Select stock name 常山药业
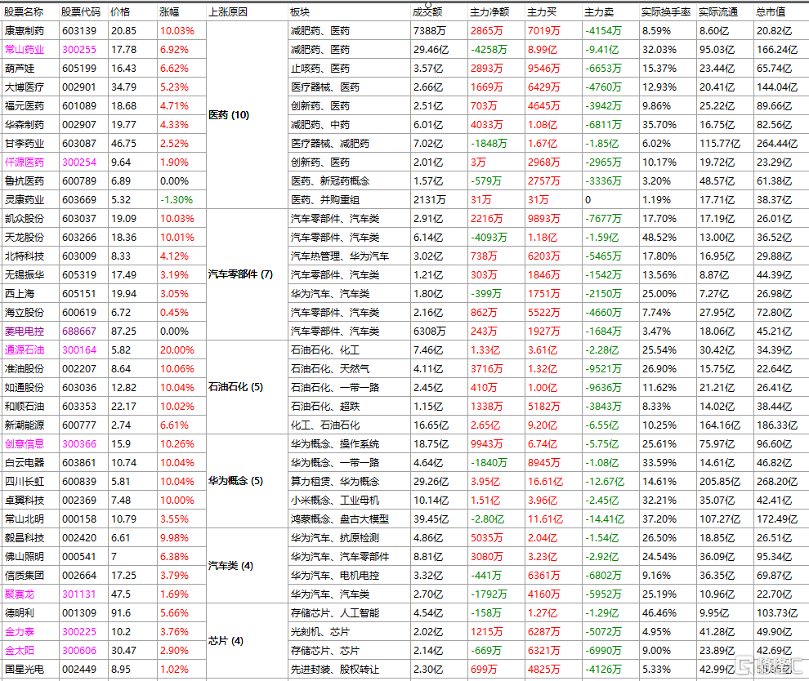The width and height of the screenshot is (809, 681). tap(25, 50)
